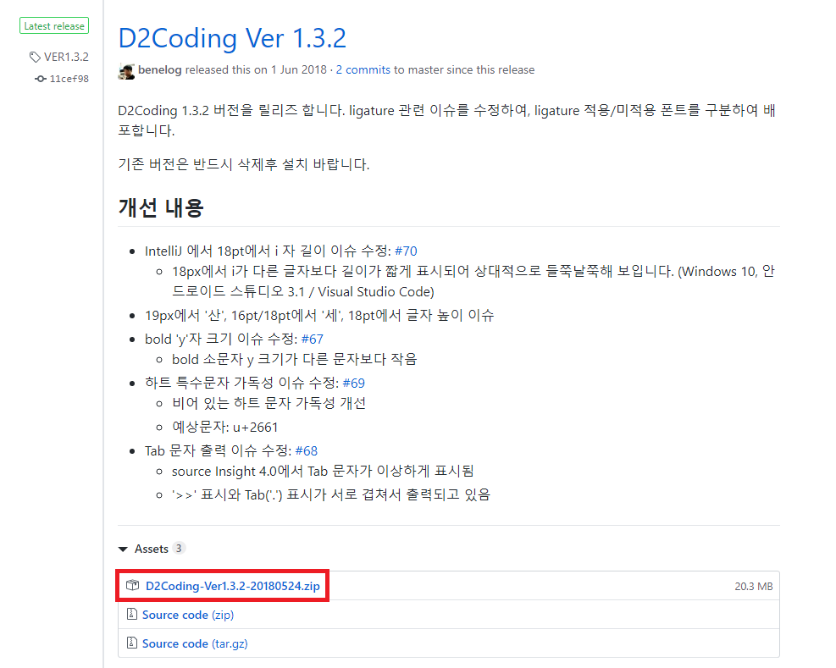This screenshot has height=668, width=836.
Task: Click the 20.3 MB file size text
Action: (753, 587)
